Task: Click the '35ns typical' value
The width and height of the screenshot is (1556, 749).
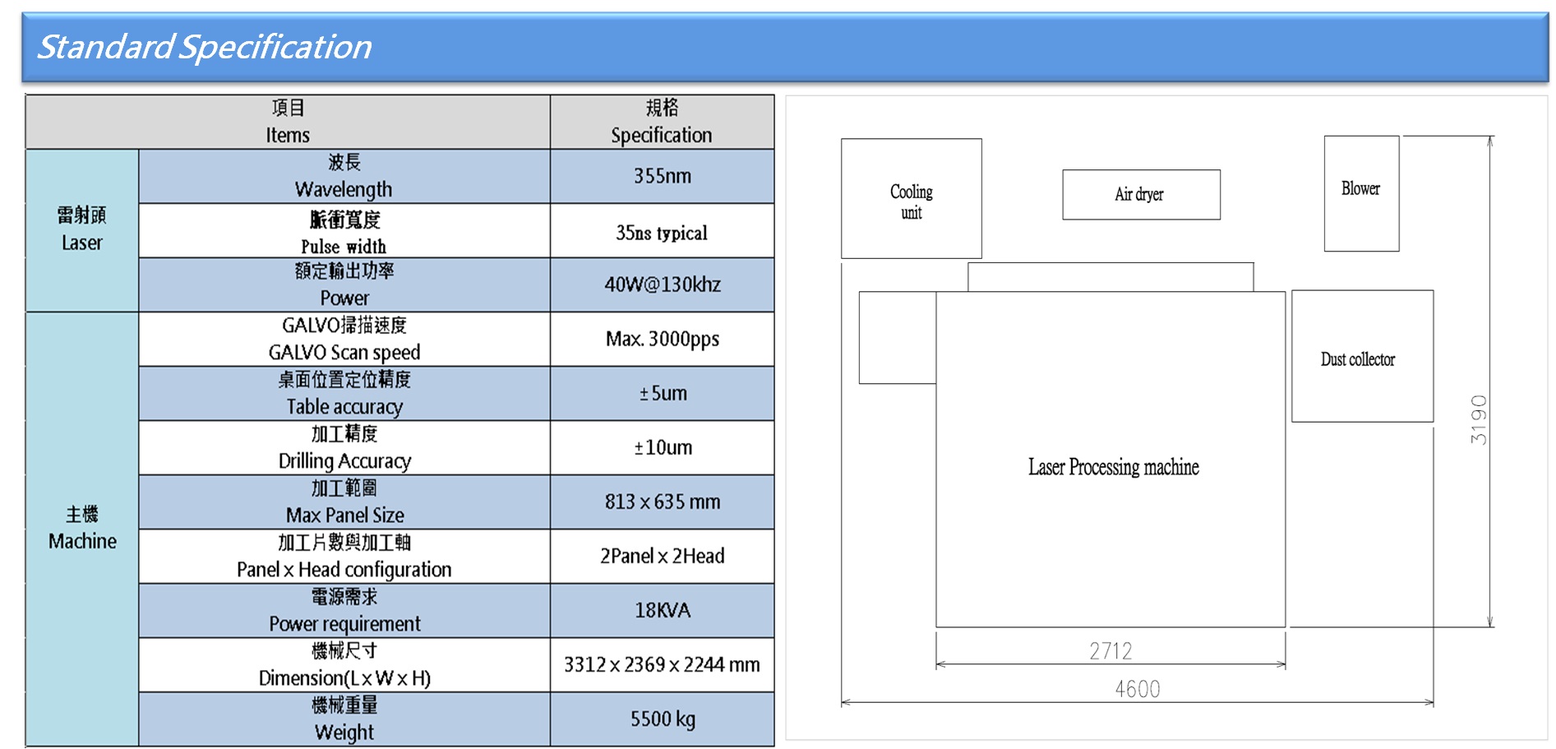Action: pos(662,233)
